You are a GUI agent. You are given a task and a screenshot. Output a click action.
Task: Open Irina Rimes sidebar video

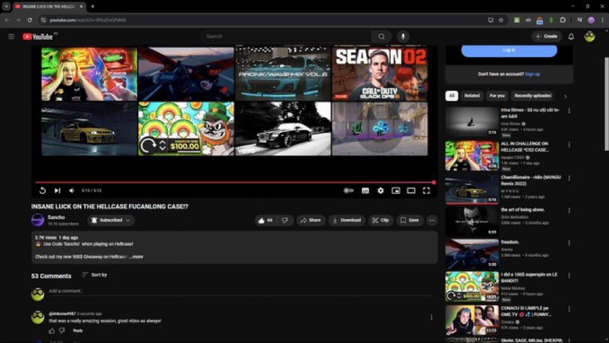click(x=472, y=122)
